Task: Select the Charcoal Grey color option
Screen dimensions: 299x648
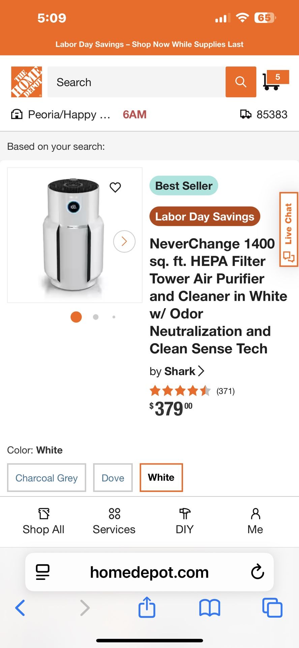Action: 46,478
